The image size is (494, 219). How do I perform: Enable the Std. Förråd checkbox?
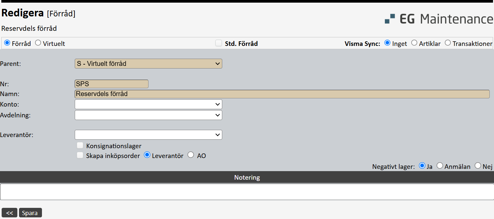pyautogui.click(x=219, y=43)
